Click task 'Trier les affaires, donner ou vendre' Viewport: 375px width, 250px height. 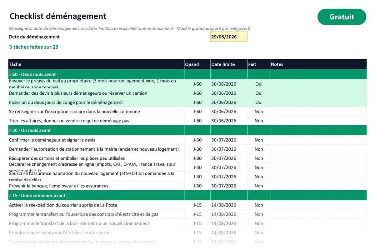pyautogui.click(x=69, y=121)
